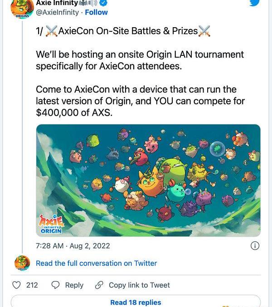Click the Twitter bird logo
Image resolution: width=272 pixels, height=307 pixels.
coord(254,3)
